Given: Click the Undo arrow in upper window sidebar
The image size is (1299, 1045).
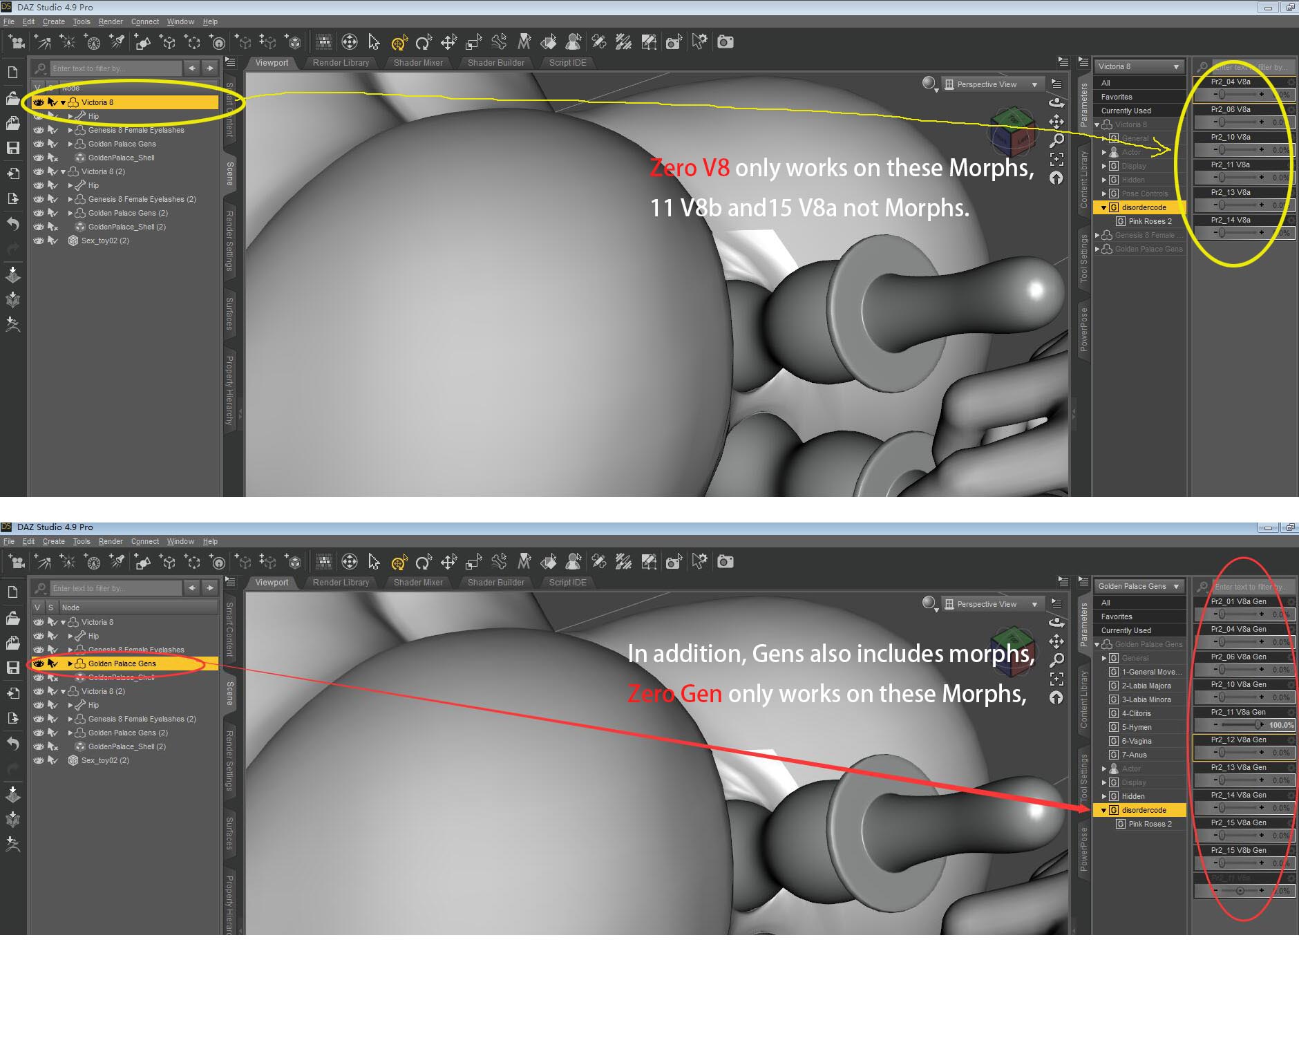Looking at the screenshot, I should [x=12, y=224].
